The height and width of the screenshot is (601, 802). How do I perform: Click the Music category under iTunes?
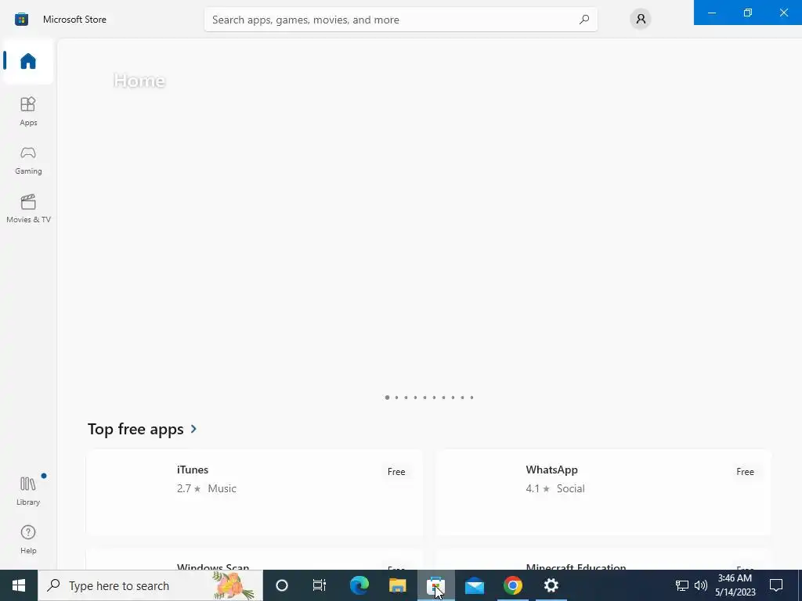(x=222, y=488)
